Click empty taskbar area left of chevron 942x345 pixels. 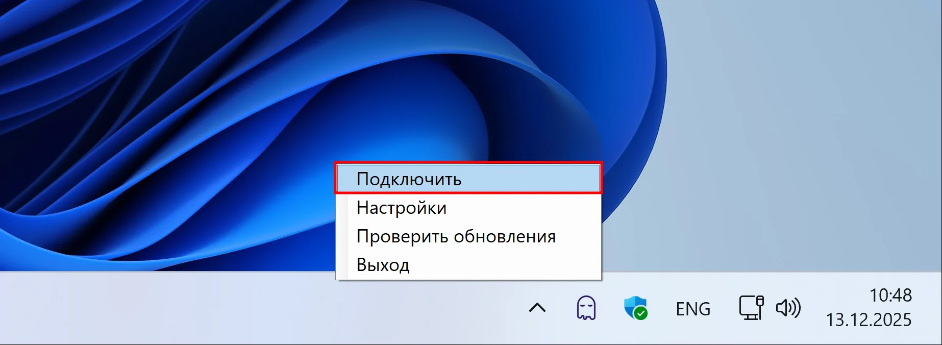tap(255, 308)
